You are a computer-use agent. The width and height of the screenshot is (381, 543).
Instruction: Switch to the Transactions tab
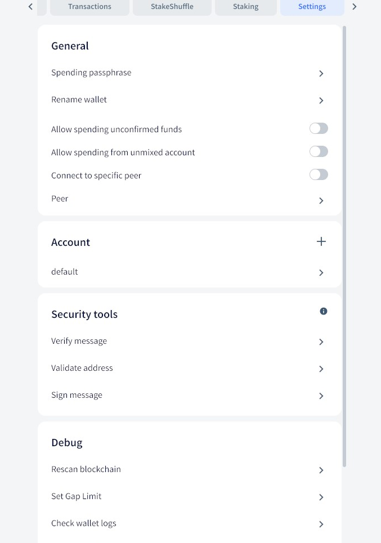coord(89,7)
